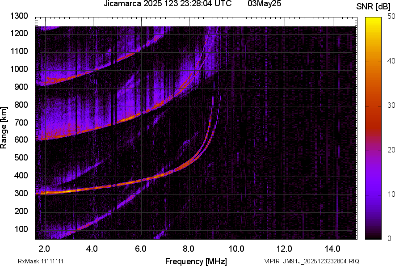Click the 'SNR [dB]' colorbar title

click(x=374, y=7)
